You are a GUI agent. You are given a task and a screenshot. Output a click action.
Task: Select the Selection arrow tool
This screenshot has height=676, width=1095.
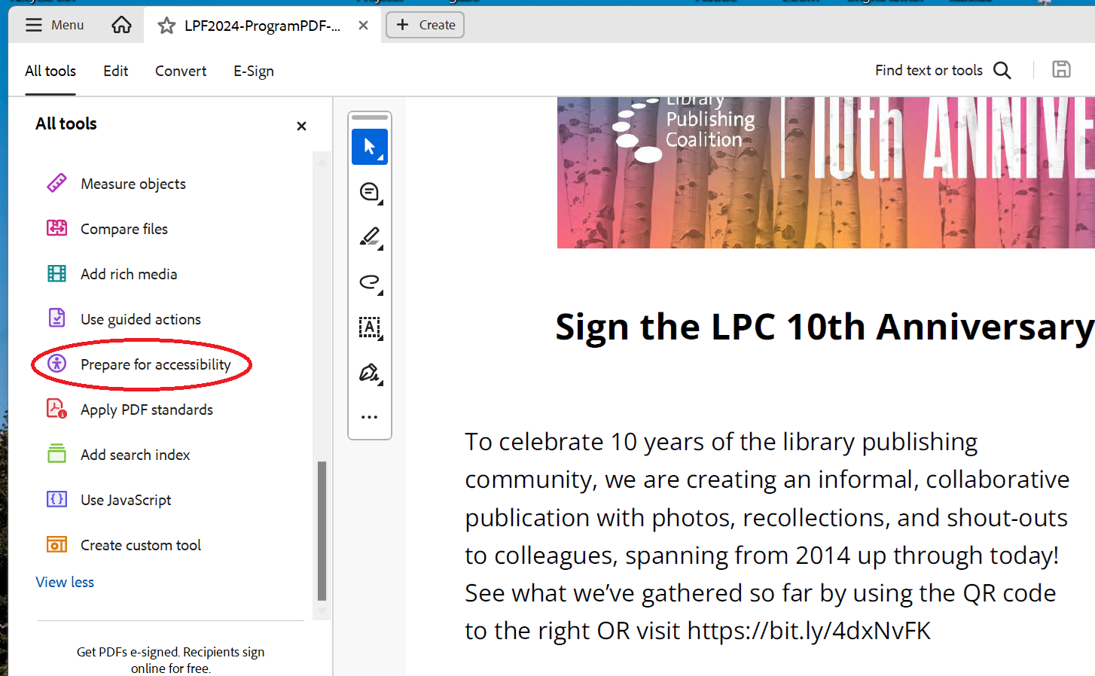coord(369,146)
